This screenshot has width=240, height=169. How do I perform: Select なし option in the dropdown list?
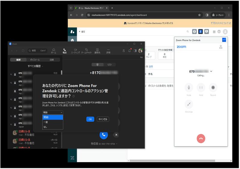53,127
